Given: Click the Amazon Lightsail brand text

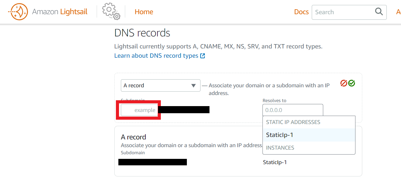Looking at the screenshot, I should [60, 12].
